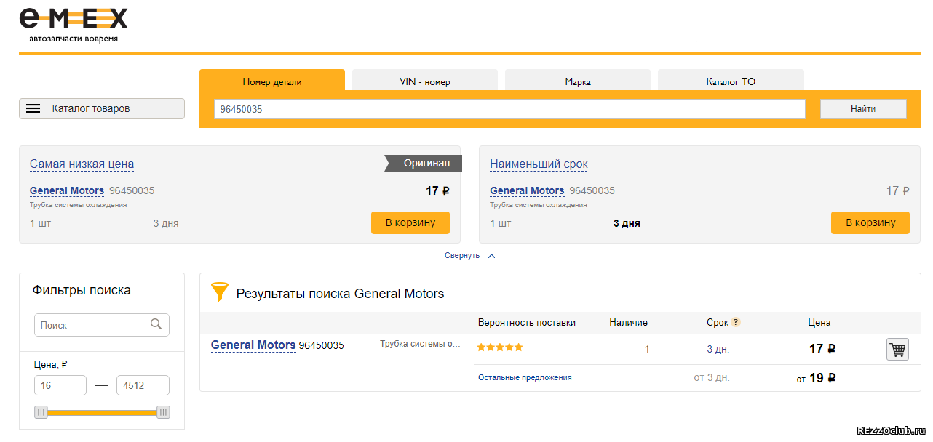Open General Motors link in shortest term card

pos(527,191)
